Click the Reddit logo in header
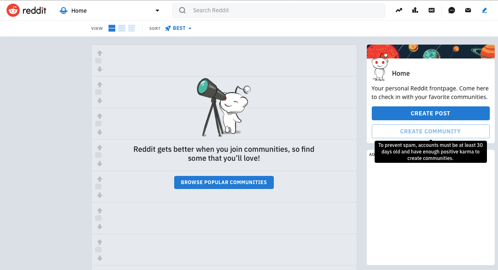Image resolution: width=498 pixels, height=270 pixels. [x=27, y=11]
